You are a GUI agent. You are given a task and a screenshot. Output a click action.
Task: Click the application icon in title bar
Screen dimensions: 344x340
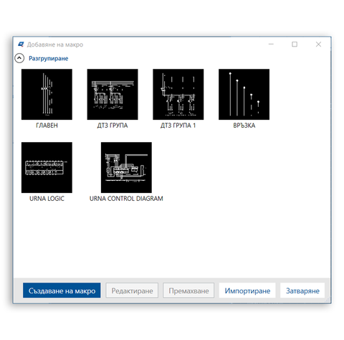(x=21, y=44)
